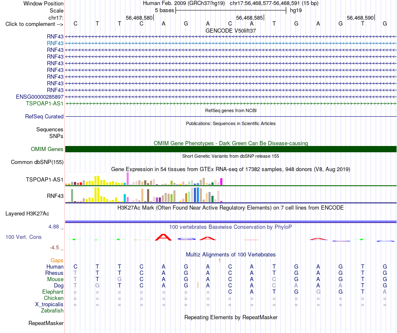Click the '5 bases' scale bar label
This screenshot has height=333, width=397.
click(x=165, y=10)
